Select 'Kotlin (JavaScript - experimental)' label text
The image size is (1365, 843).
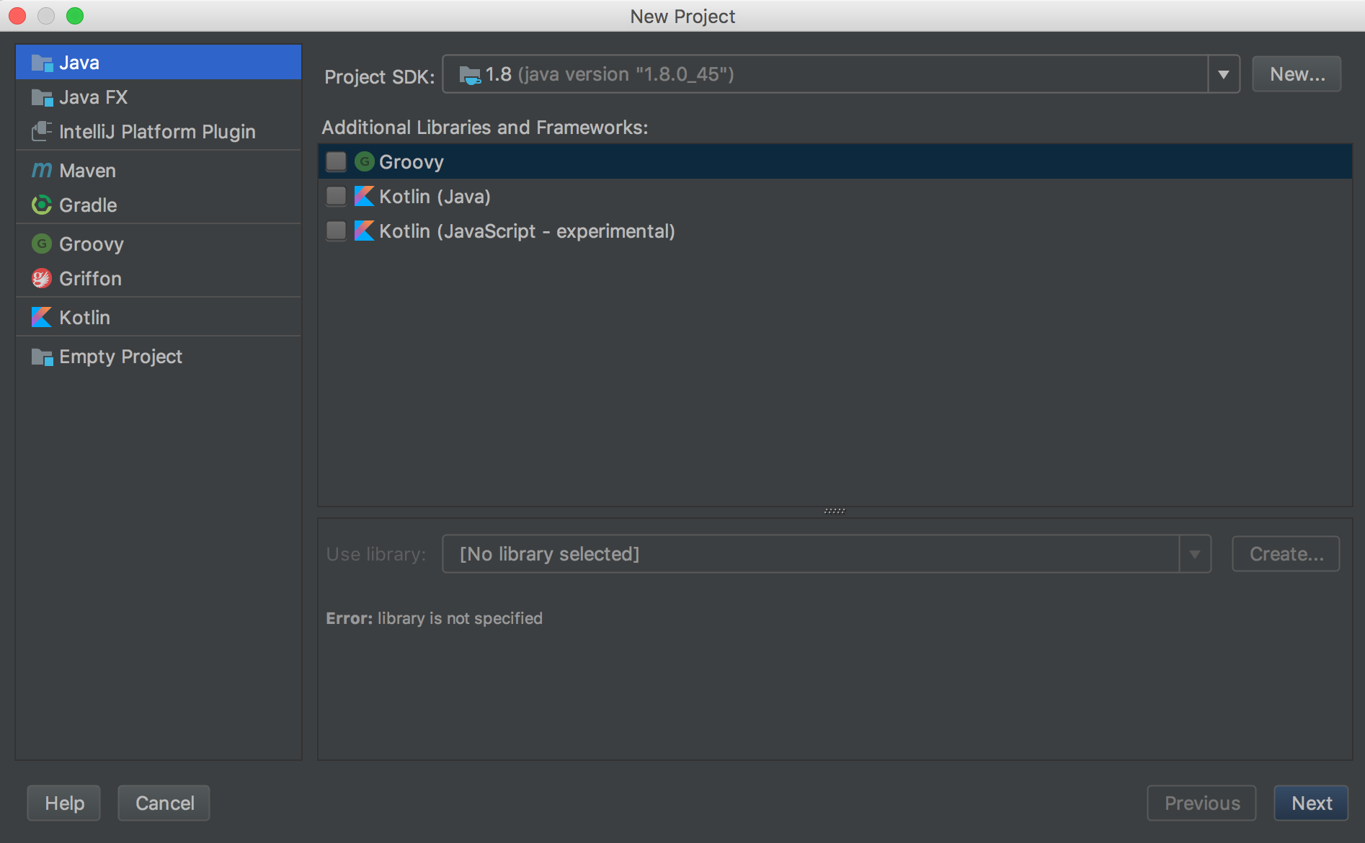527,231
